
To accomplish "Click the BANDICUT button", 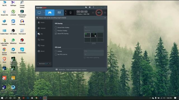I will click(44, 64).
